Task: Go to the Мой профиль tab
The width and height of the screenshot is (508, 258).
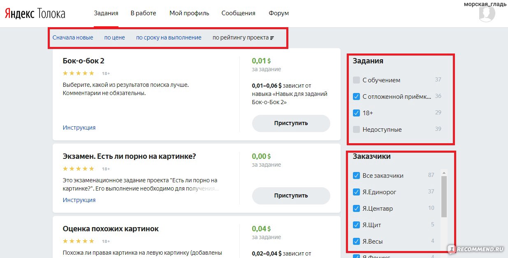Action: (x=189, y=13)
